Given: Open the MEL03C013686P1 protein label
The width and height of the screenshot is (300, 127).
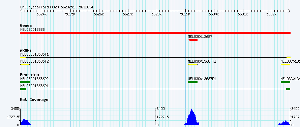Looking at the screenshot, I should tap(34, 86).
